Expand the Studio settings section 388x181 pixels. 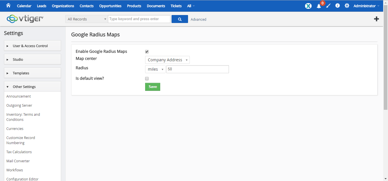click(x=32, y=59)
